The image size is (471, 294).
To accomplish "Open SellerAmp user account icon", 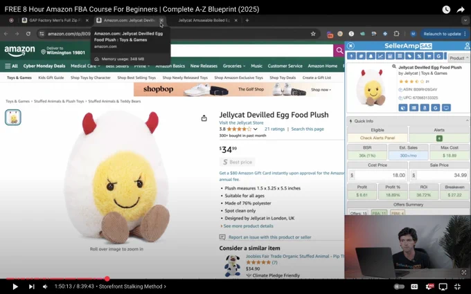I will point(467,46).
